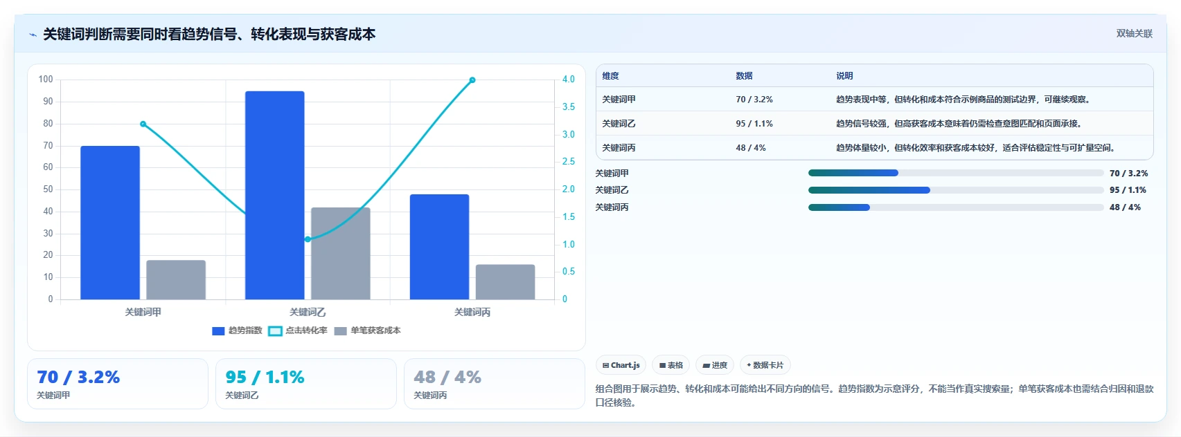
Task: Click the footer note starting 组合图用于展示
Action: click(x=874, y=396)
